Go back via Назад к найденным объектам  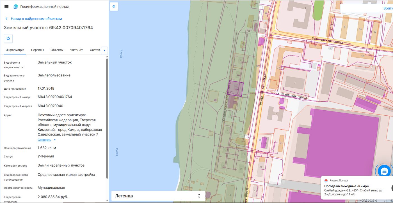click(x=36, y=19)
